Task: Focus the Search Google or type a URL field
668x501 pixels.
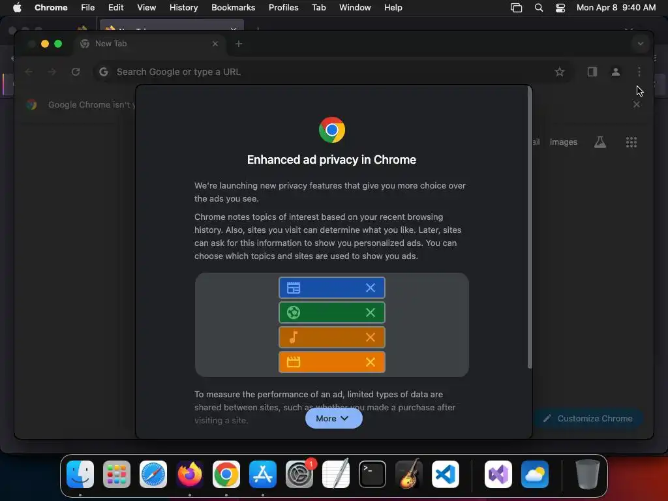Action: [332, 72]
